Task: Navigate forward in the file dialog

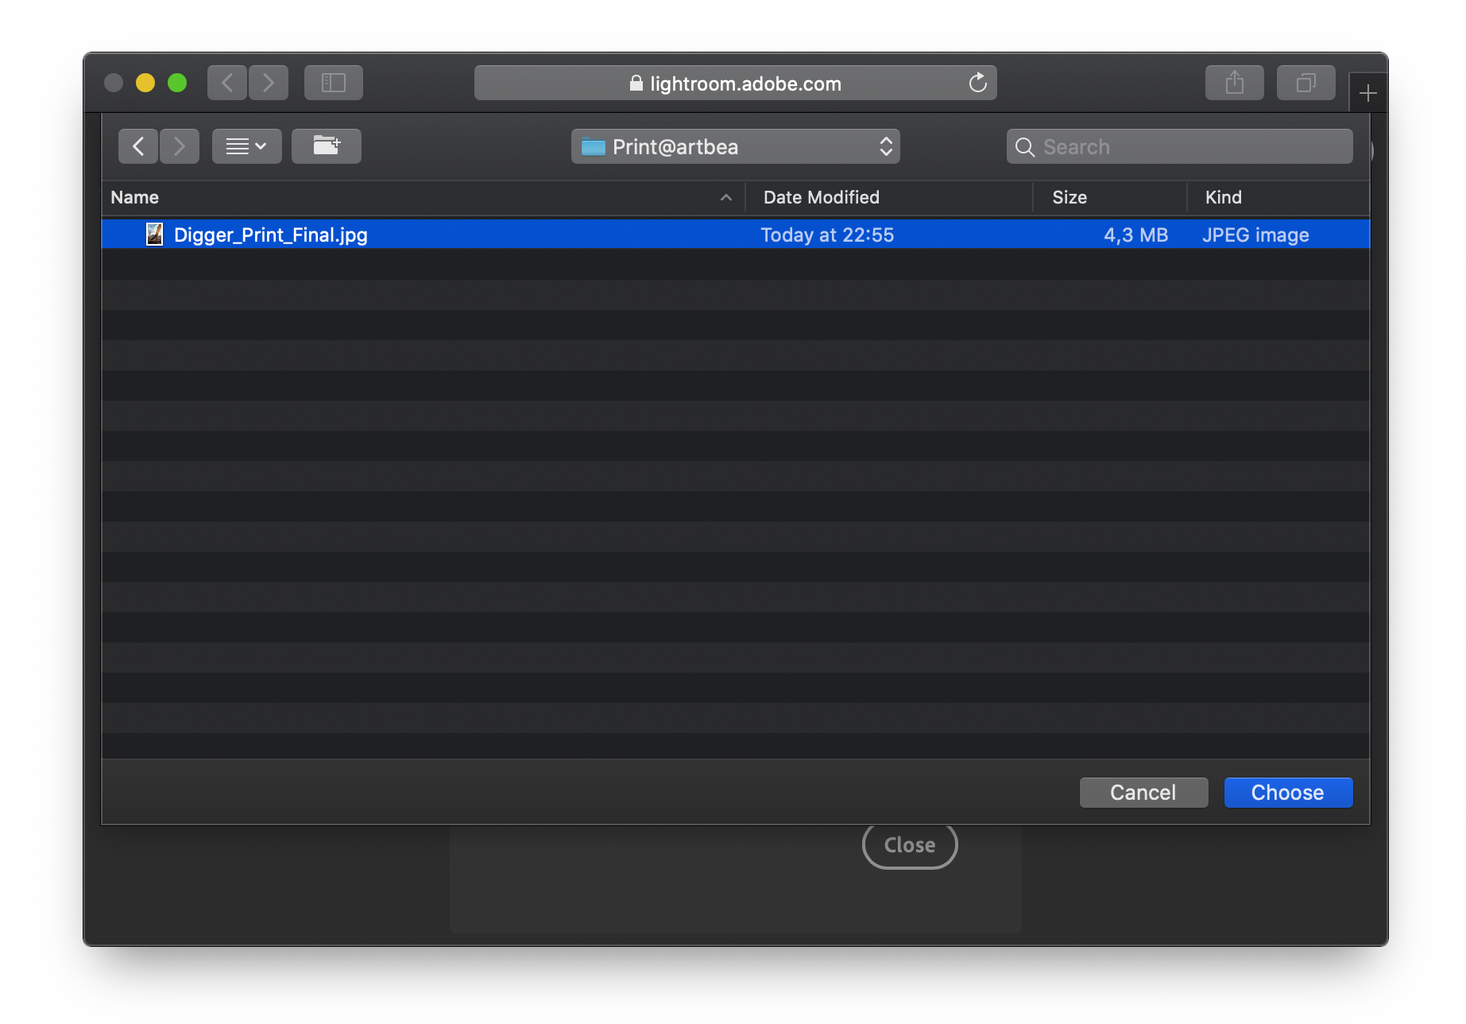Action: 180,146
